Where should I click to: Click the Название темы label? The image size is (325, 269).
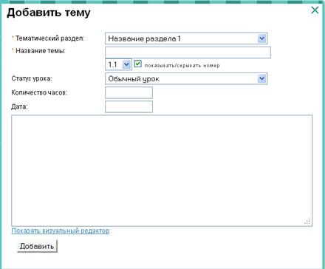pos(41,51)
